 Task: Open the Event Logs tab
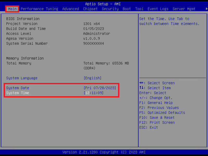pyautogui.click(x=158, y=9)
